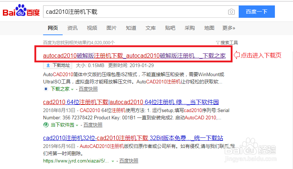Expand the dropdown arrow after jyrd.com URL
293x169 pixels.
[x=113, y=161]
